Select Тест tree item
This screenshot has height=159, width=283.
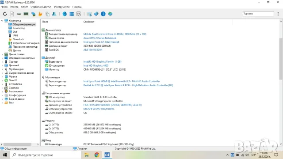coord(11,103)
